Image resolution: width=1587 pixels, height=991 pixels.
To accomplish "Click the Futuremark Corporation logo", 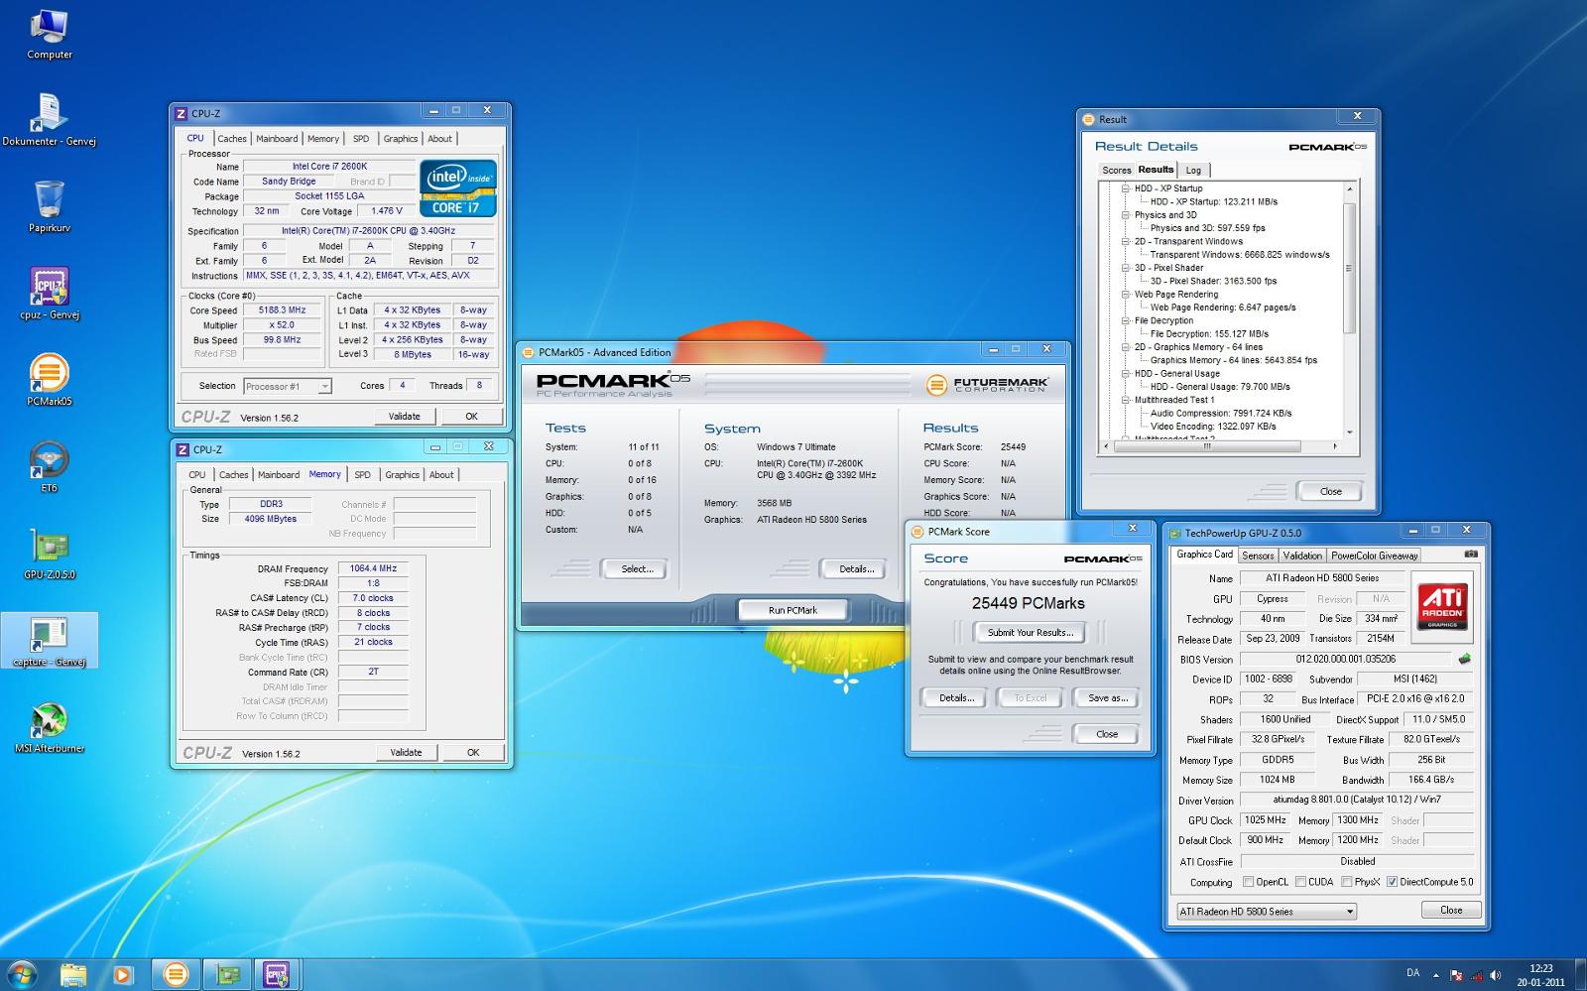I will pos(986,385).
